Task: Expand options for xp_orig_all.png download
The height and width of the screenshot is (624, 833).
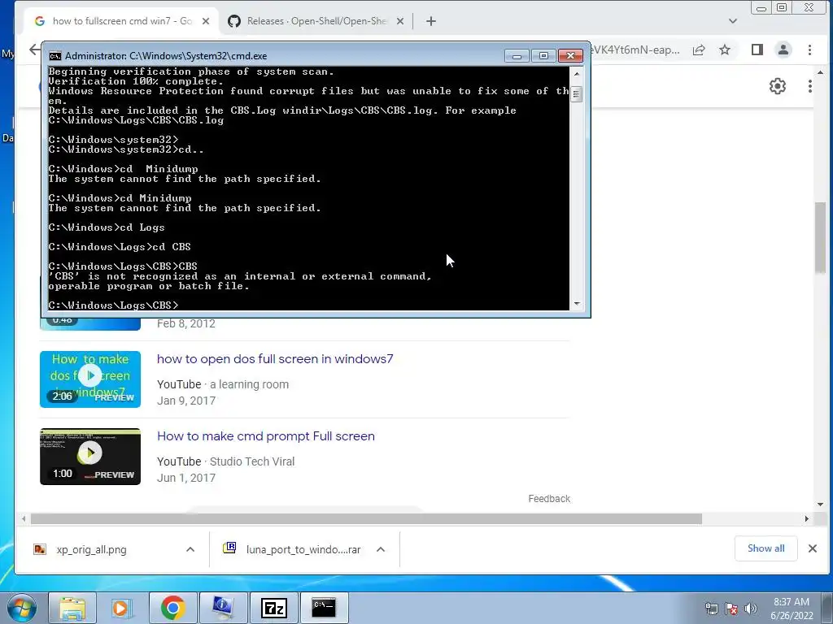Action: (190, 550)
